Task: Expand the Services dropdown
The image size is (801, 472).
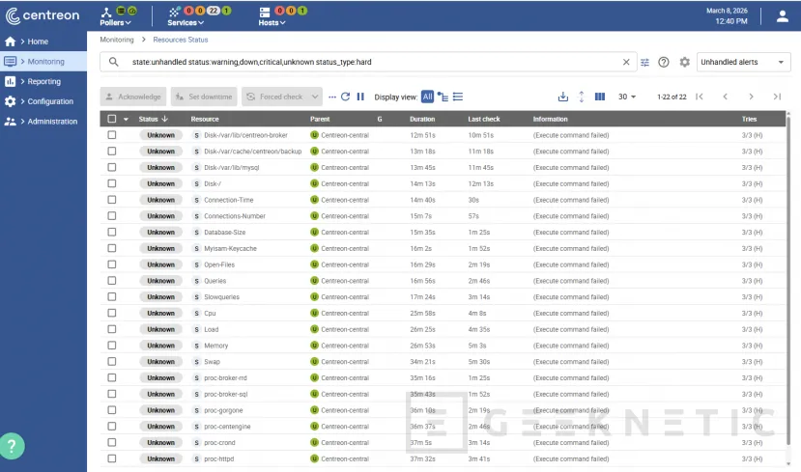Action: [x=186, y=23]
